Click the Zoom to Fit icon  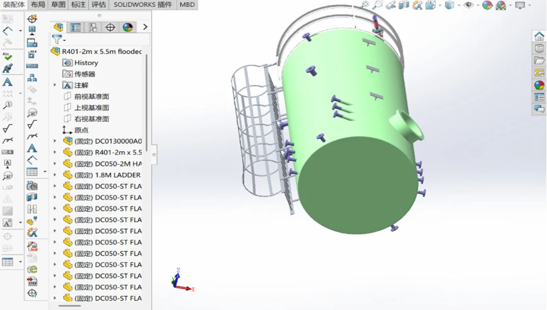pyautogui.click(x=365, y=5)
